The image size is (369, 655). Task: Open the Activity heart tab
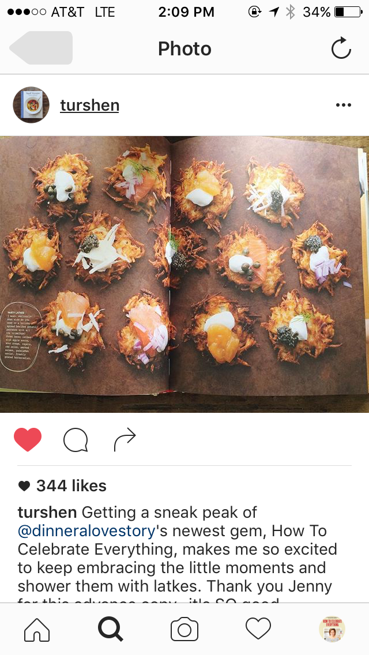258,628
